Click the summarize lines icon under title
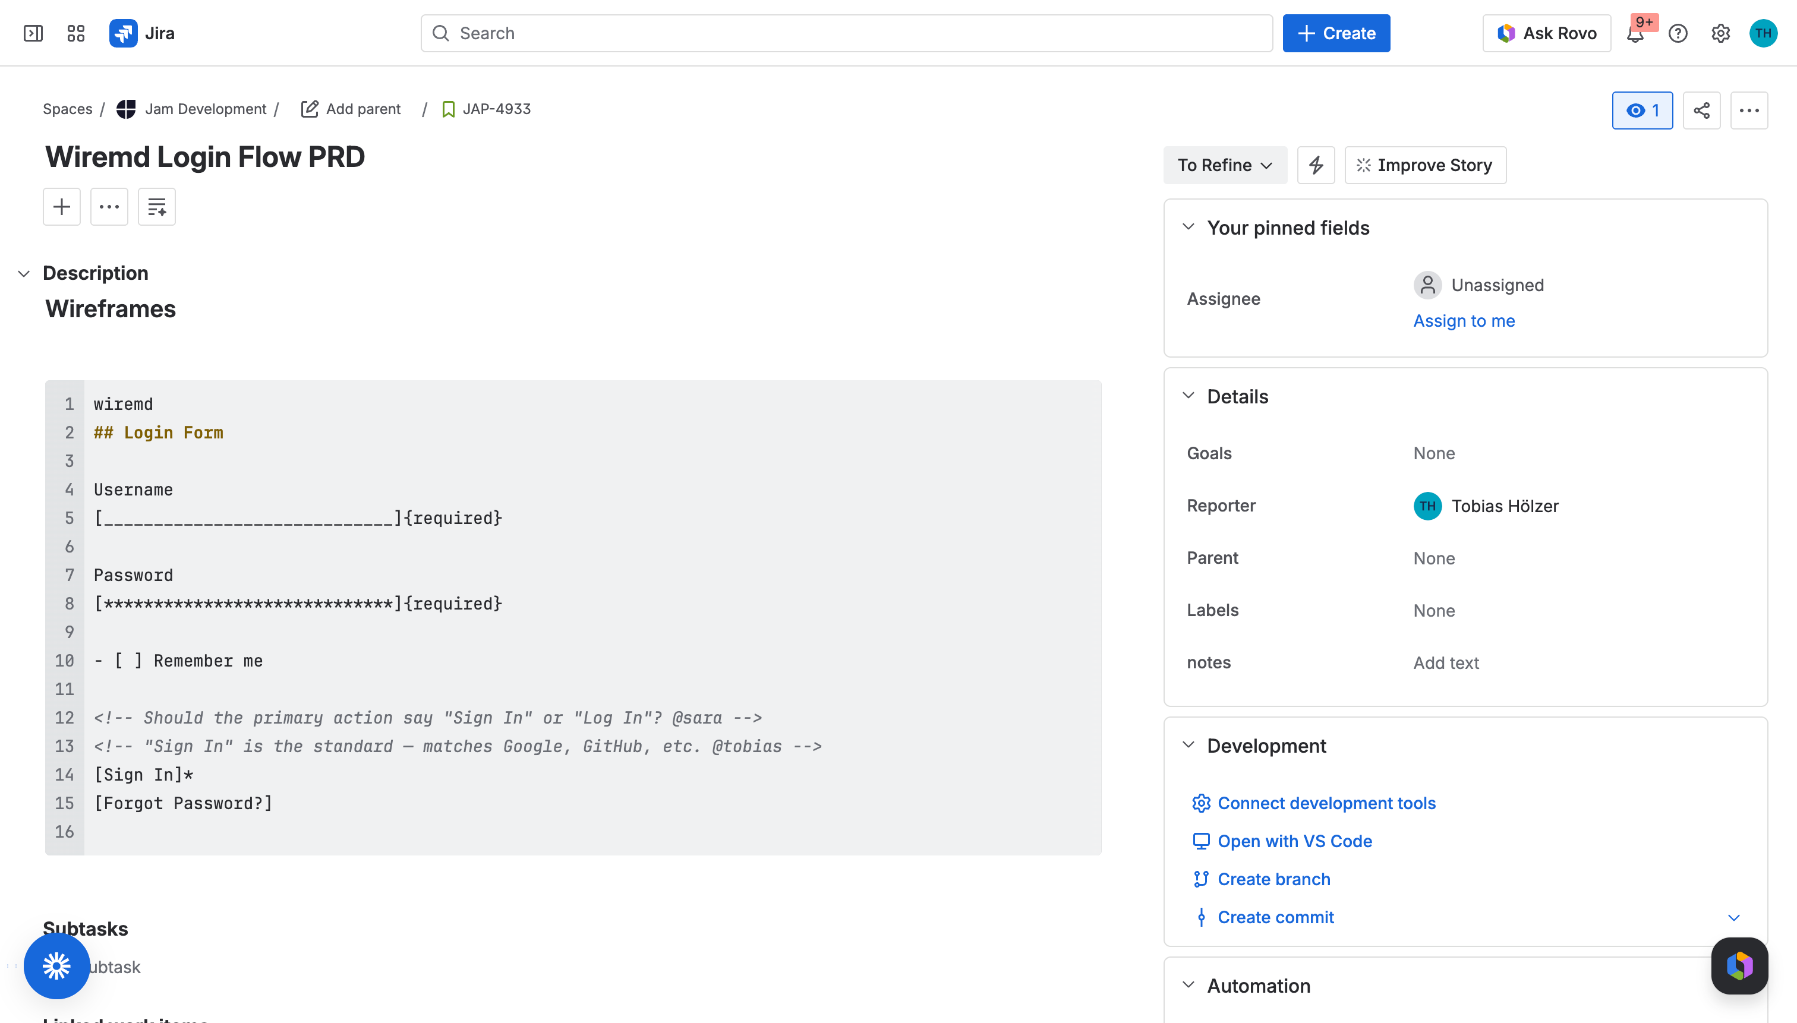Viewport: 1797px width, 1023px height. tap(157, 207)
